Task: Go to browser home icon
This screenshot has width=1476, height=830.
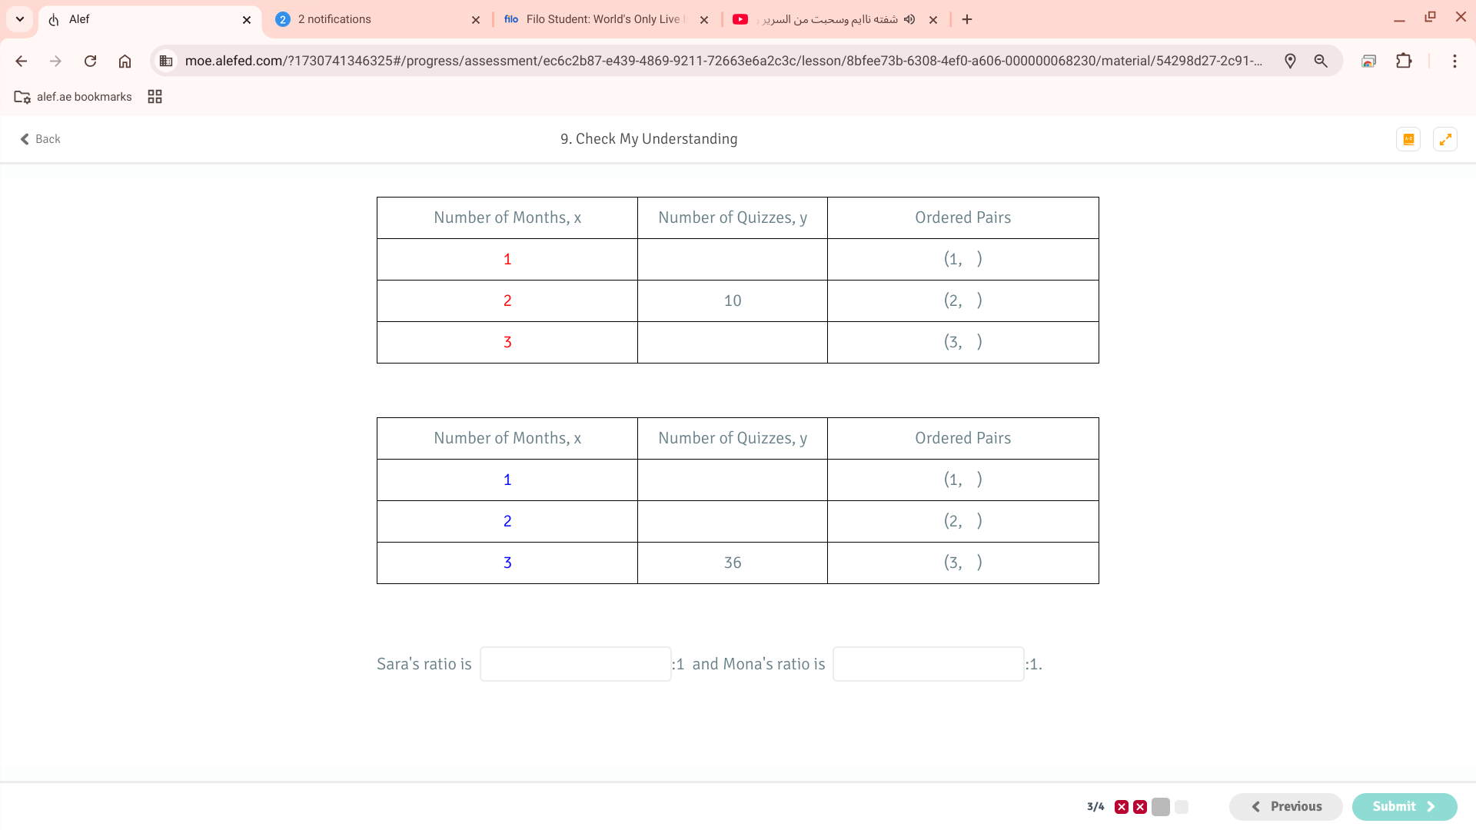Action: click(125, 61)
